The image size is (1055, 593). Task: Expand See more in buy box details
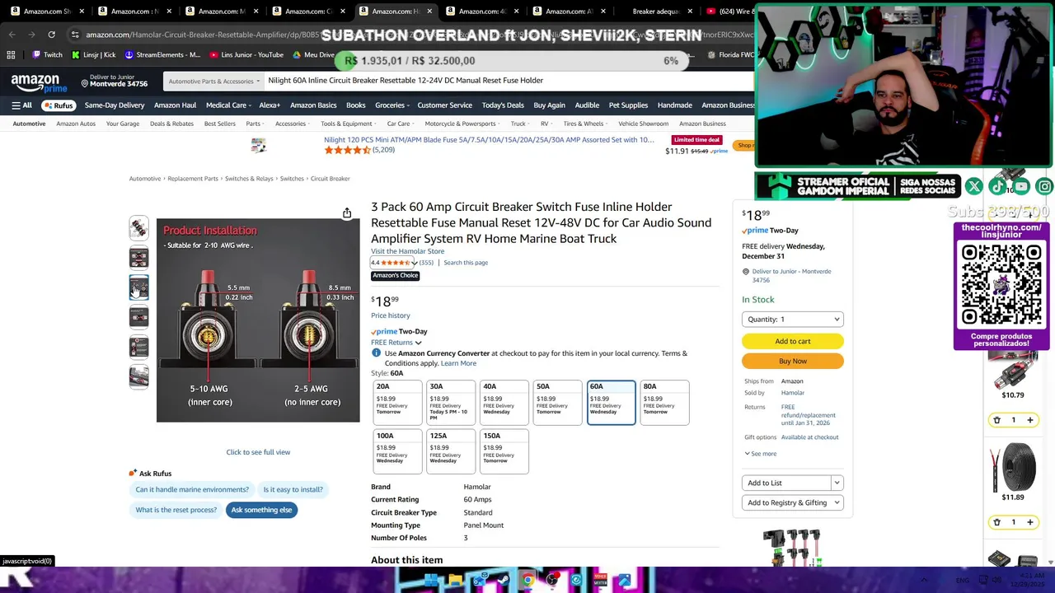(760, 454)
